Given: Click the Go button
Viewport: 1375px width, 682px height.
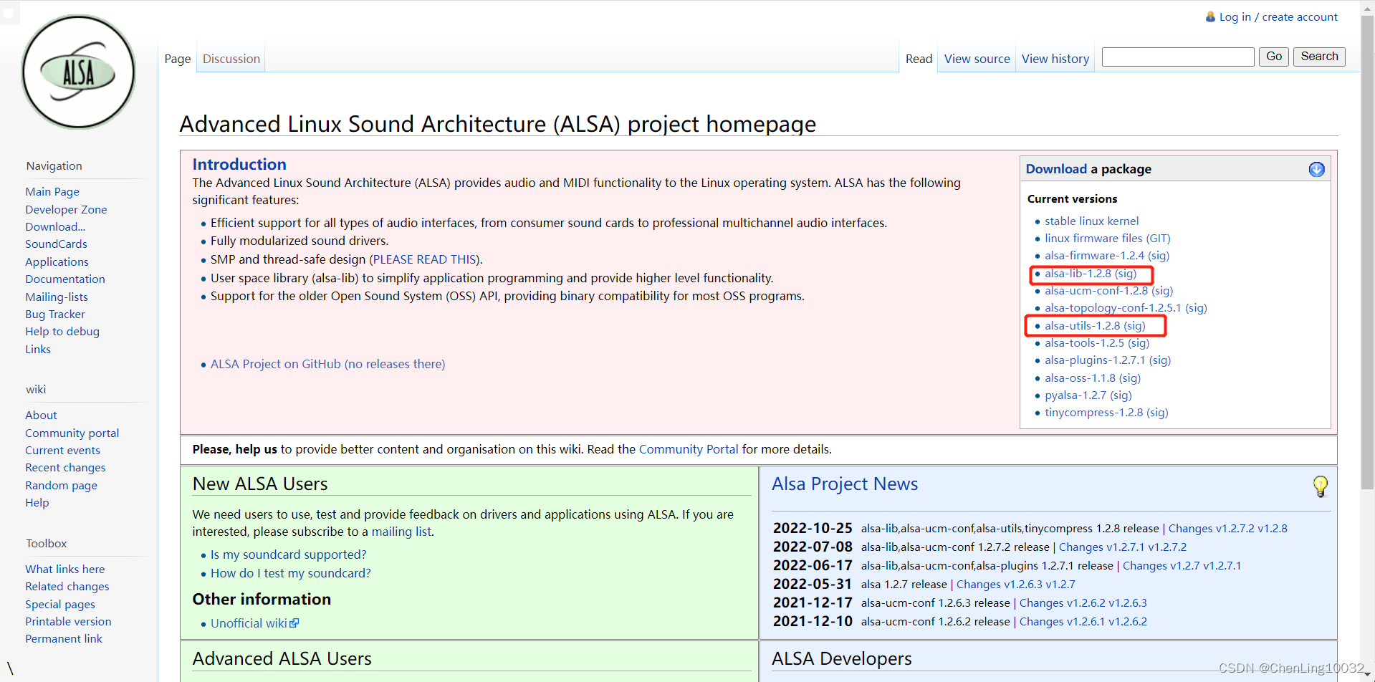Looking at the screenshot, I should 1274,57.
